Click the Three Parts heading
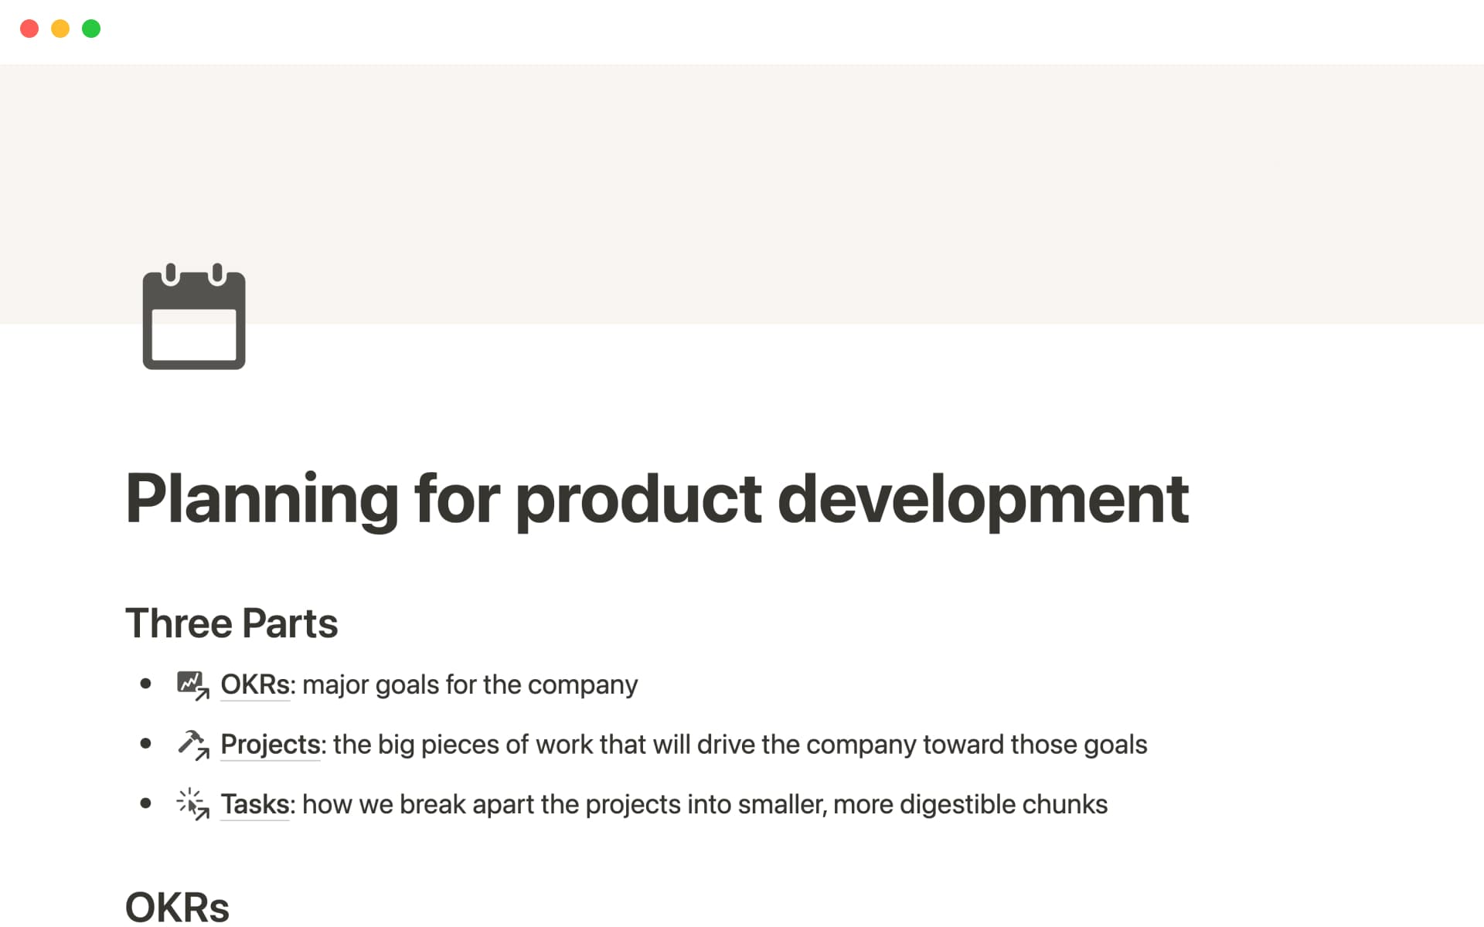 pos(232,623)
